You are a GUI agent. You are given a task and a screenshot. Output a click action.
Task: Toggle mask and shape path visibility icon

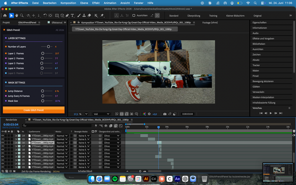tap(127, 114)
